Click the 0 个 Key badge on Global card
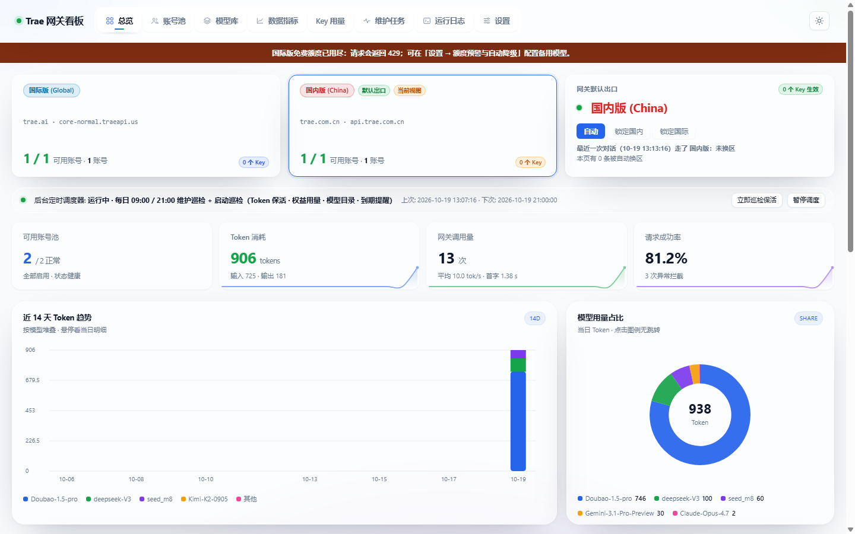Viewport: 855px width, 534px height. click(x=254, y=163)
